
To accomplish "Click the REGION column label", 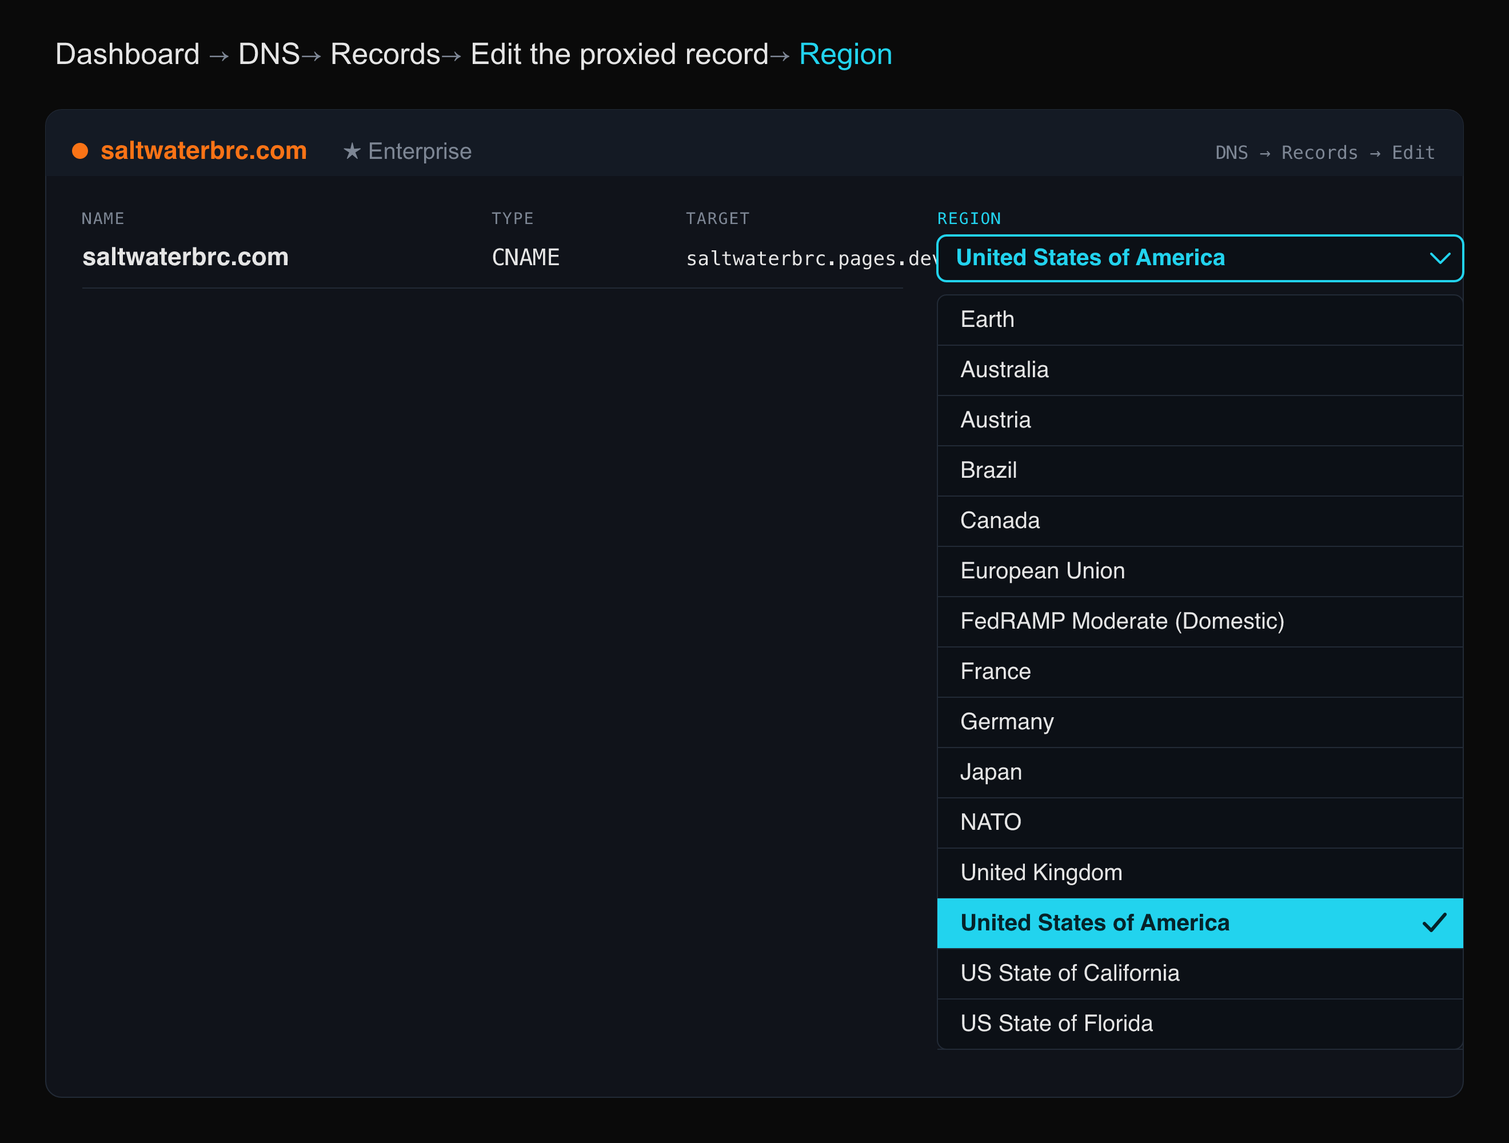I will [x=969, y=219].
